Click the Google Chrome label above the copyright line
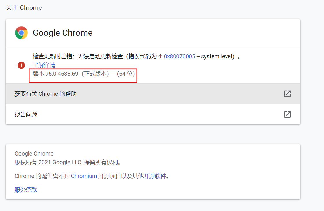The image size is (324, 211). (34, 154)
